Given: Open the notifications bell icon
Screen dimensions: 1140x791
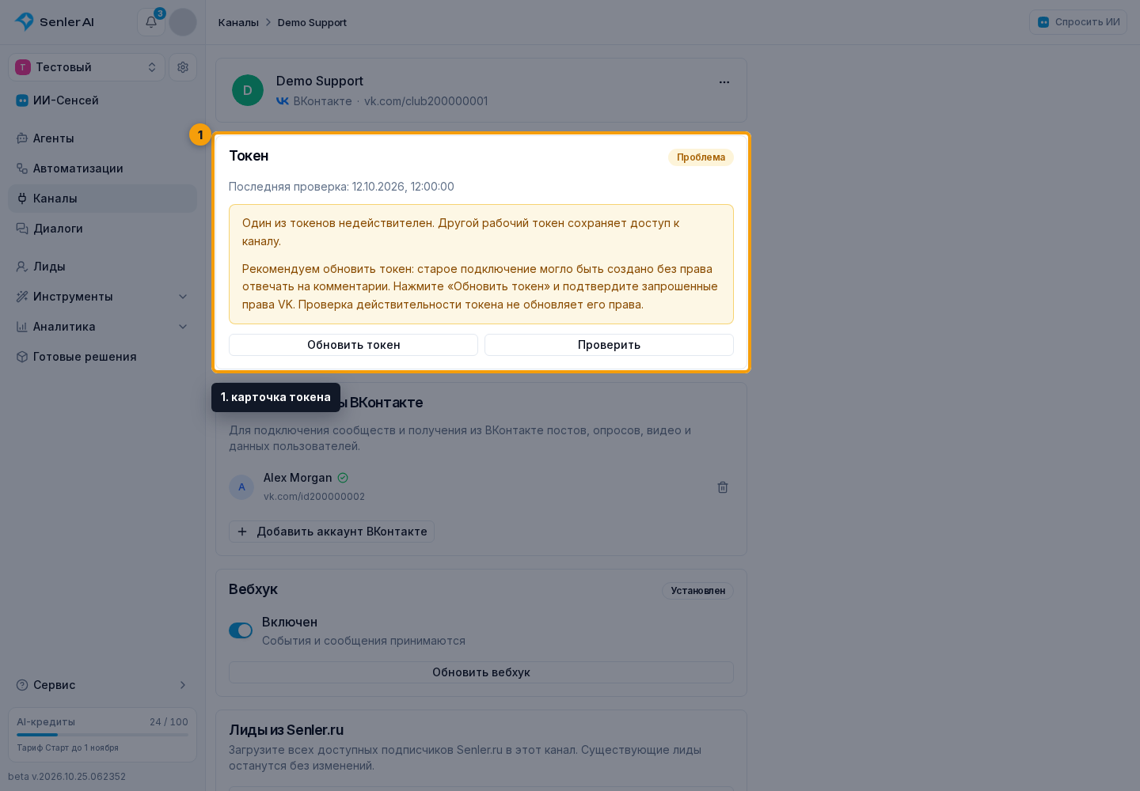Looking at the screenshot, I should coord(151,22).
